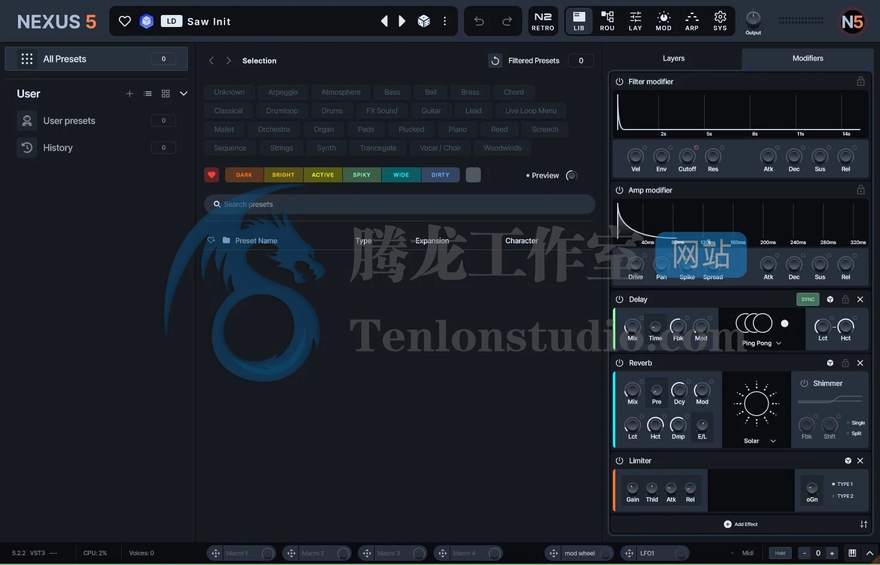
Task: Switch to the Modifiers tab
Action: pyautogui.click(x=807, y=58)
